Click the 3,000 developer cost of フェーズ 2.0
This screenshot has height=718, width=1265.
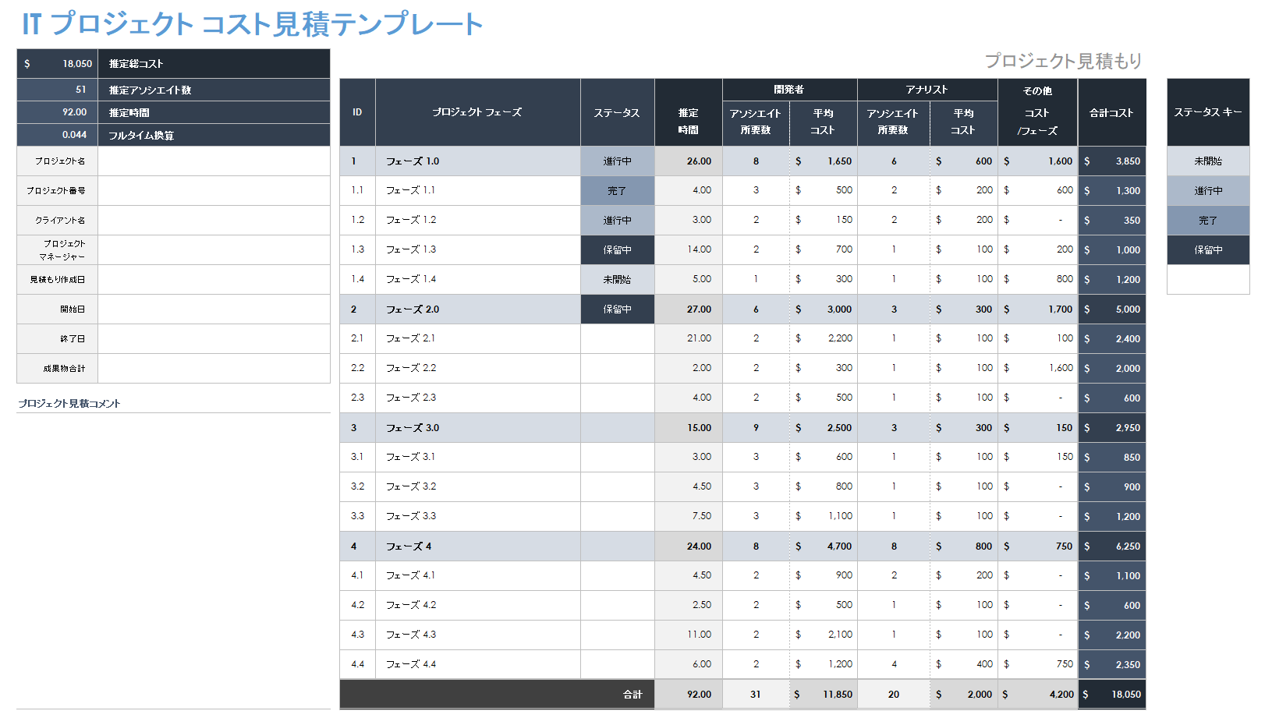pos(824,309)
